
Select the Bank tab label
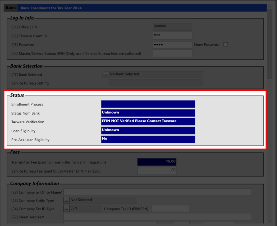[x=10, y=8]
